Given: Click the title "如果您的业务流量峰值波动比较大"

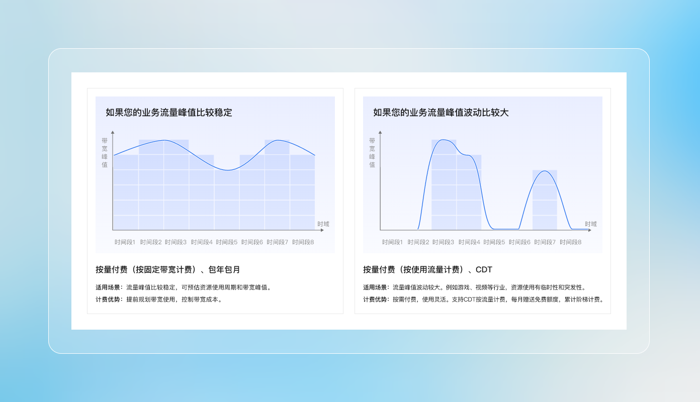Looking at the screenshot, I should pyautogui.click(x=441, y=113).
